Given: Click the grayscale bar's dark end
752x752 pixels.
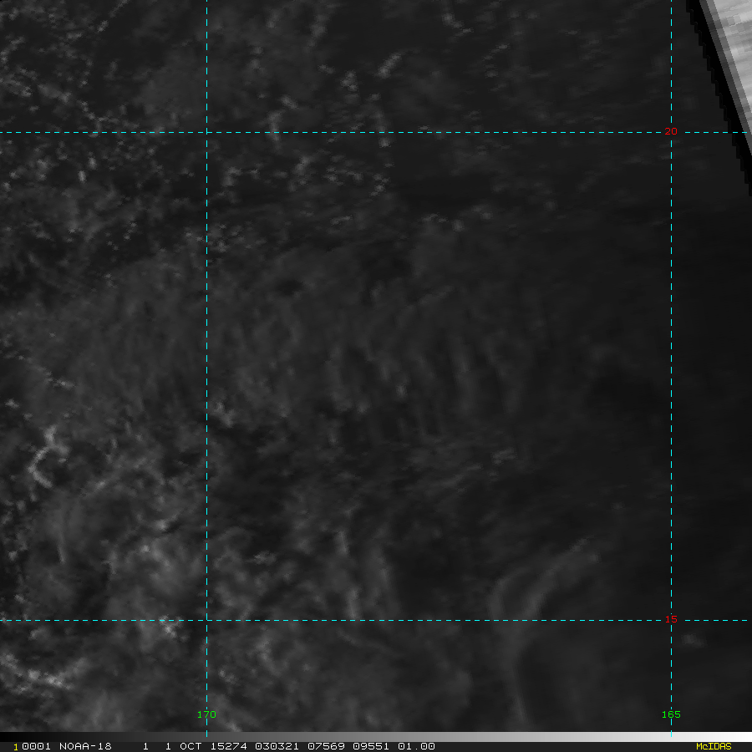Looking at the screenshot, I should tap(8, 737).
